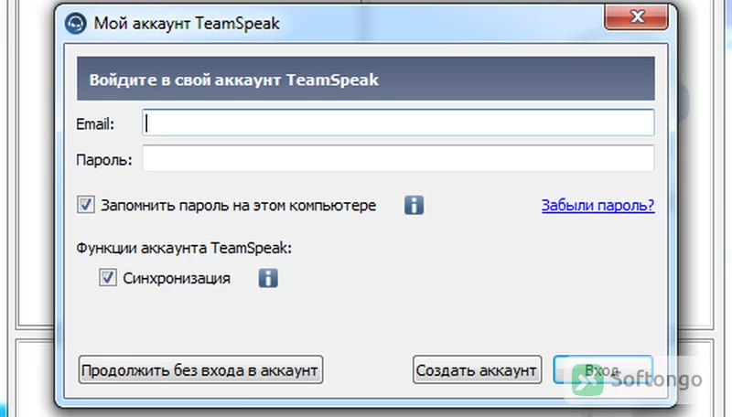Close the Мой аккаунт TeamSpeak dialog
Image resolution: width=732 pixels, height=417 pixels.
point(636,17)
